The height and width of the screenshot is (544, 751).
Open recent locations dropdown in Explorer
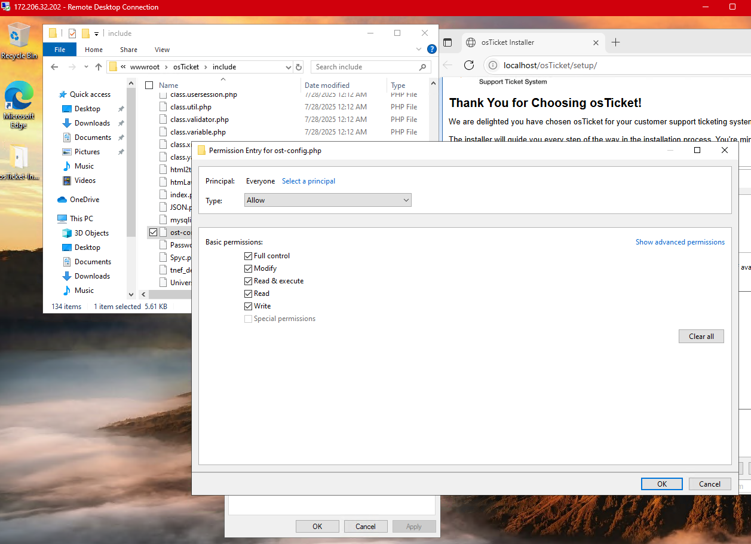coord(86,67)
